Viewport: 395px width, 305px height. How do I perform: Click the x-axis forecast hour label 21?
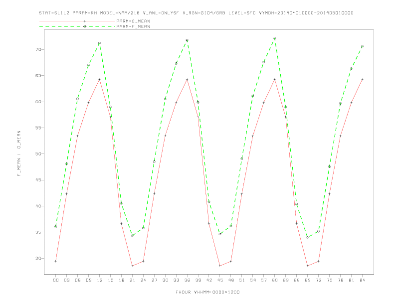point(132,280)
